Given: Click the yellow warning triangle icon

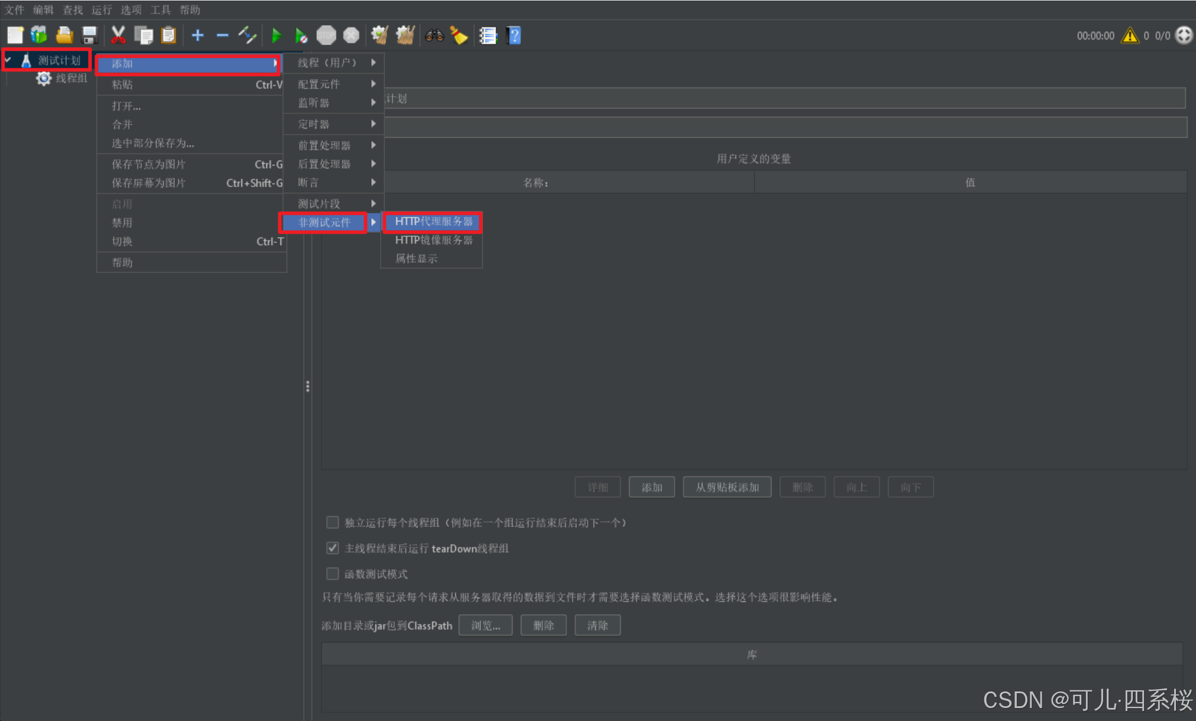Looking at the screenshot, I should point(1130,35).
